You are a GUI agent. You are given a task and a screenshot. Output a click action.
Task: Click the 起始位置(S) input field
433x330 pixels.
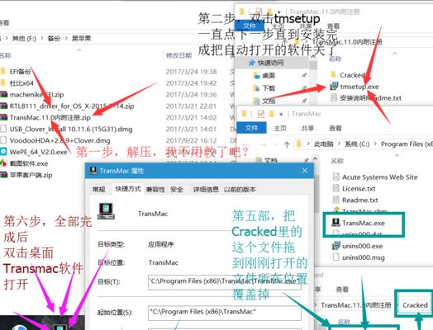[224, 313]
